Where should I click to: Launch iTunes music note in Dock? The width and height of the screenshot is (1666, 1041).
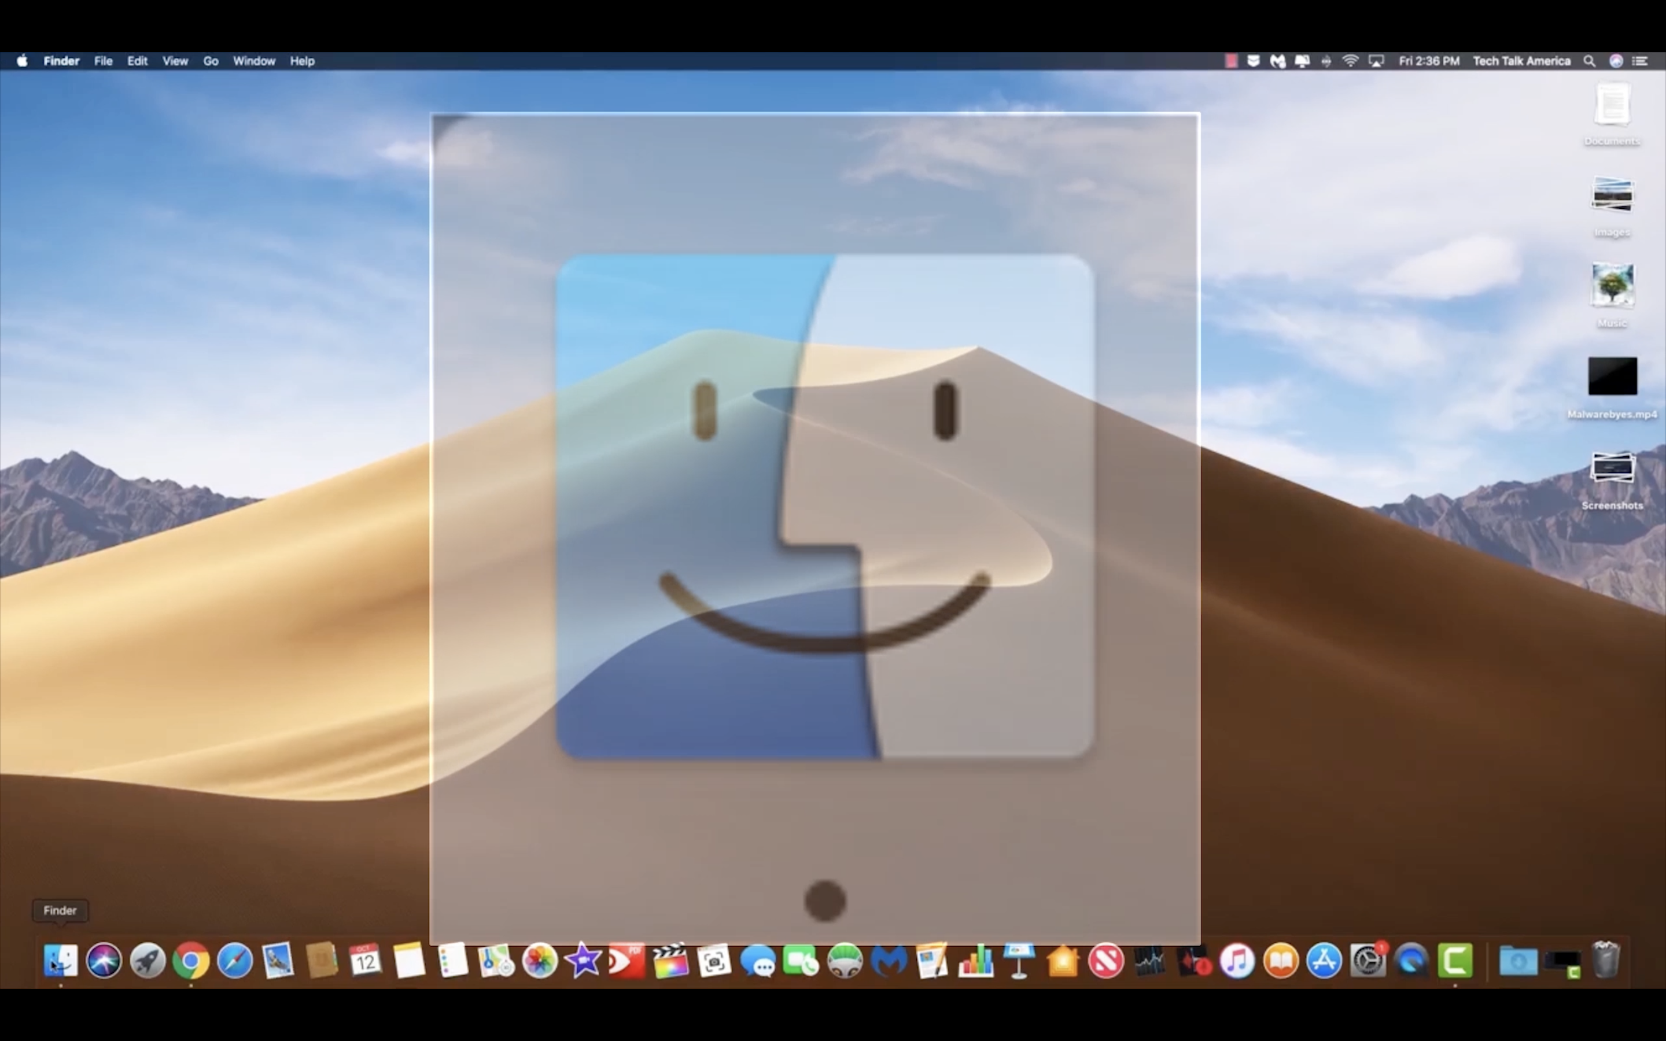[x=1237, y=961]
